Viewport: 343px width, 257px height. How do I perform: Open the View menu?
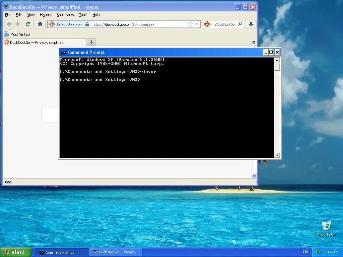(x=31, y=15)
